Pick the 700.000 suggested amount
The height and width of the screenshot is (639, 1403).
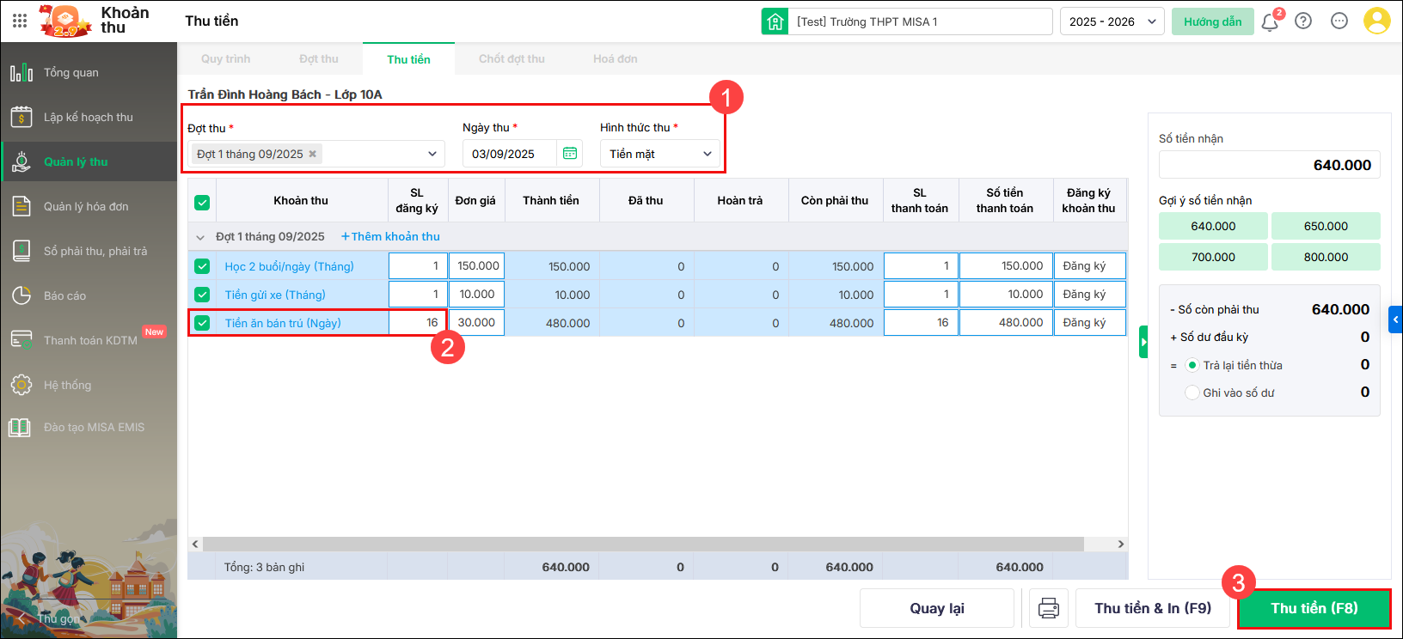1213,257
